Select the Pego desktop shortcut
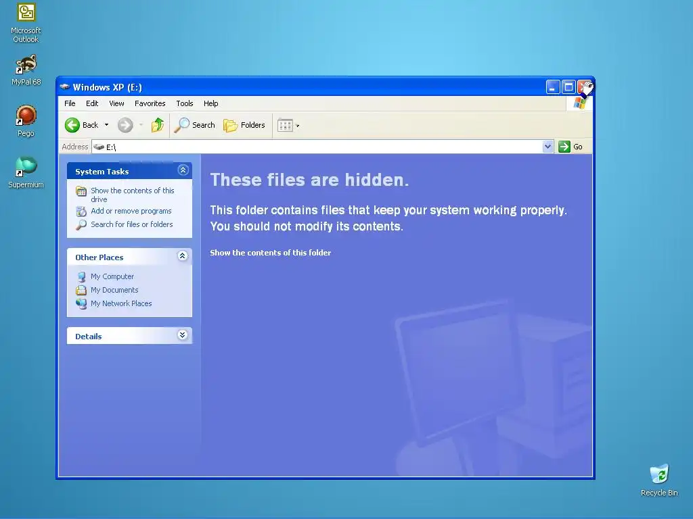Image resolution: width=693 pixels, height=519 pixels. click(26, 121)
